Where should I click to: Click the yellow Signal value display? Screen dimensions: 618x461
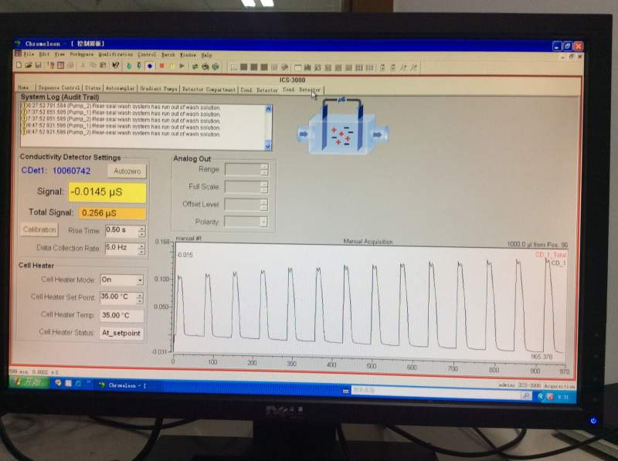click(x=107, y=192)
